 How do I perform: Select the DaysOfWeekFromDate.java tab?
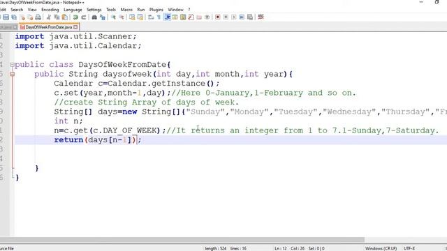click(48, 27)
